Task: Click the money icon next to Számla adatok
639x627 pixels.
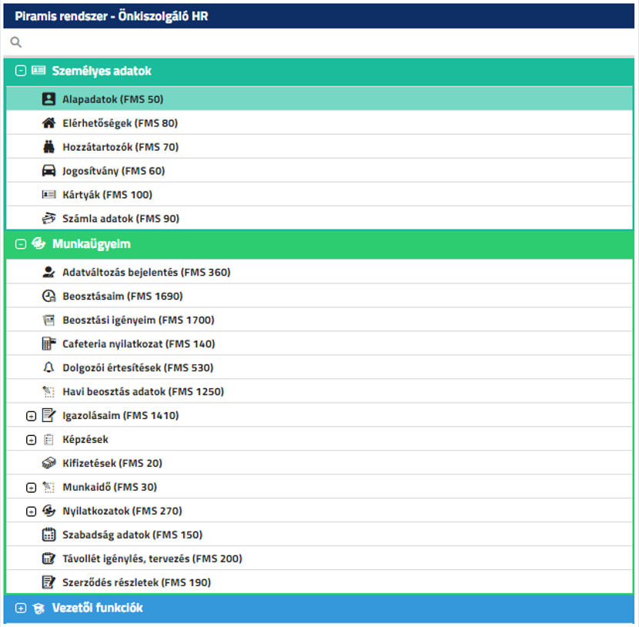Action: coord(49,218)
